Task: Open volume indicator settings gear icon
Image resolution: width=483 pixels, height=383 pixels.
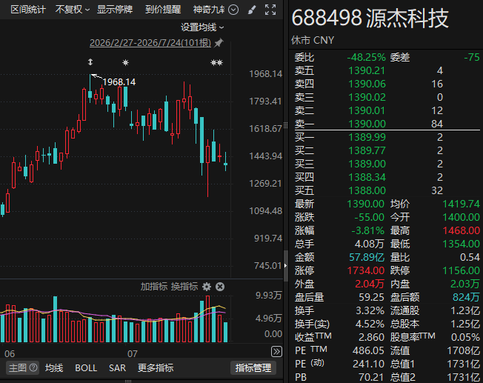Action: [x=207, y=287]
